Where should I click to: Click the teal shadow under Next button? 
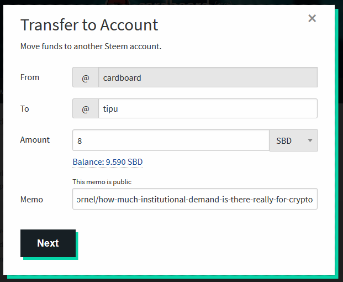click(x=50, y=259)
